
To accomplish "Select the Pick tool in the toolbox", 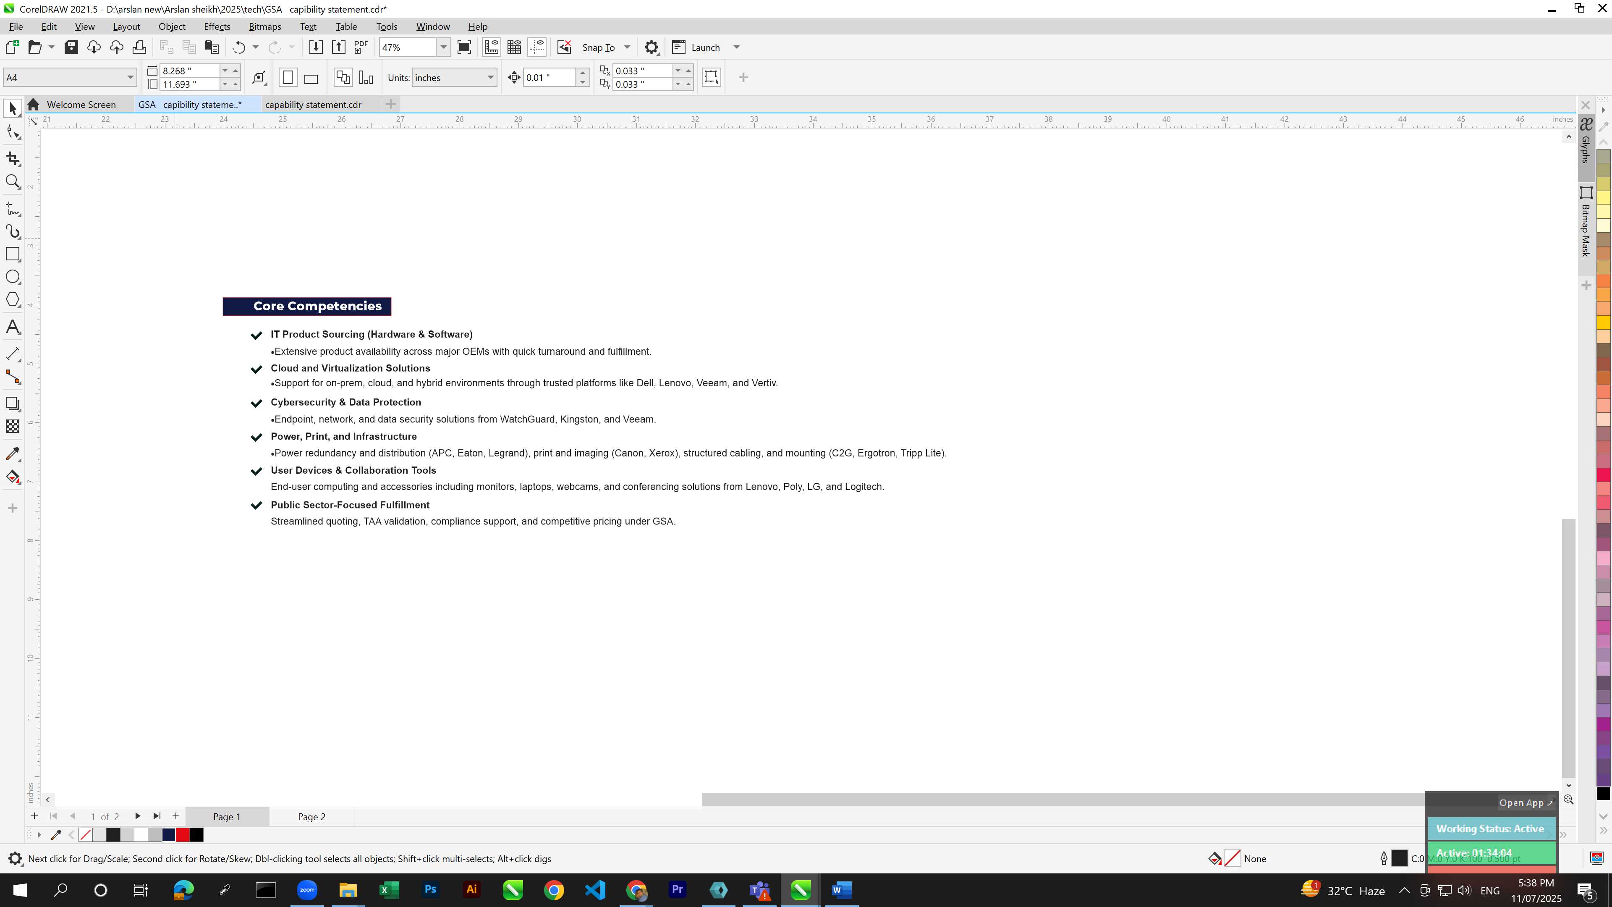I will pyautogui.click(x=13, y=109).
